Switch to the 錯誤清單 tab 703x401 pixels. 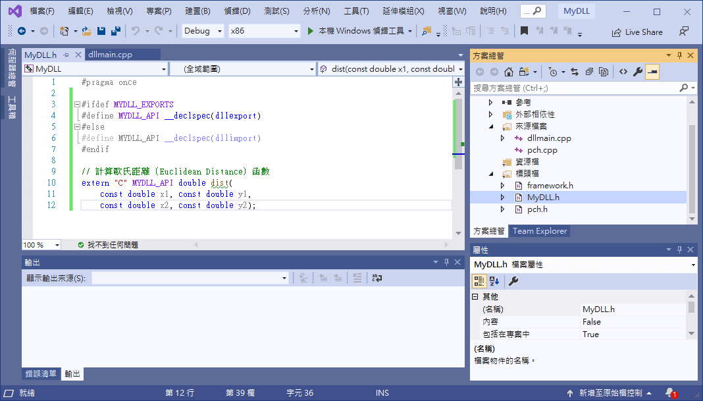(x=41, y=373)
